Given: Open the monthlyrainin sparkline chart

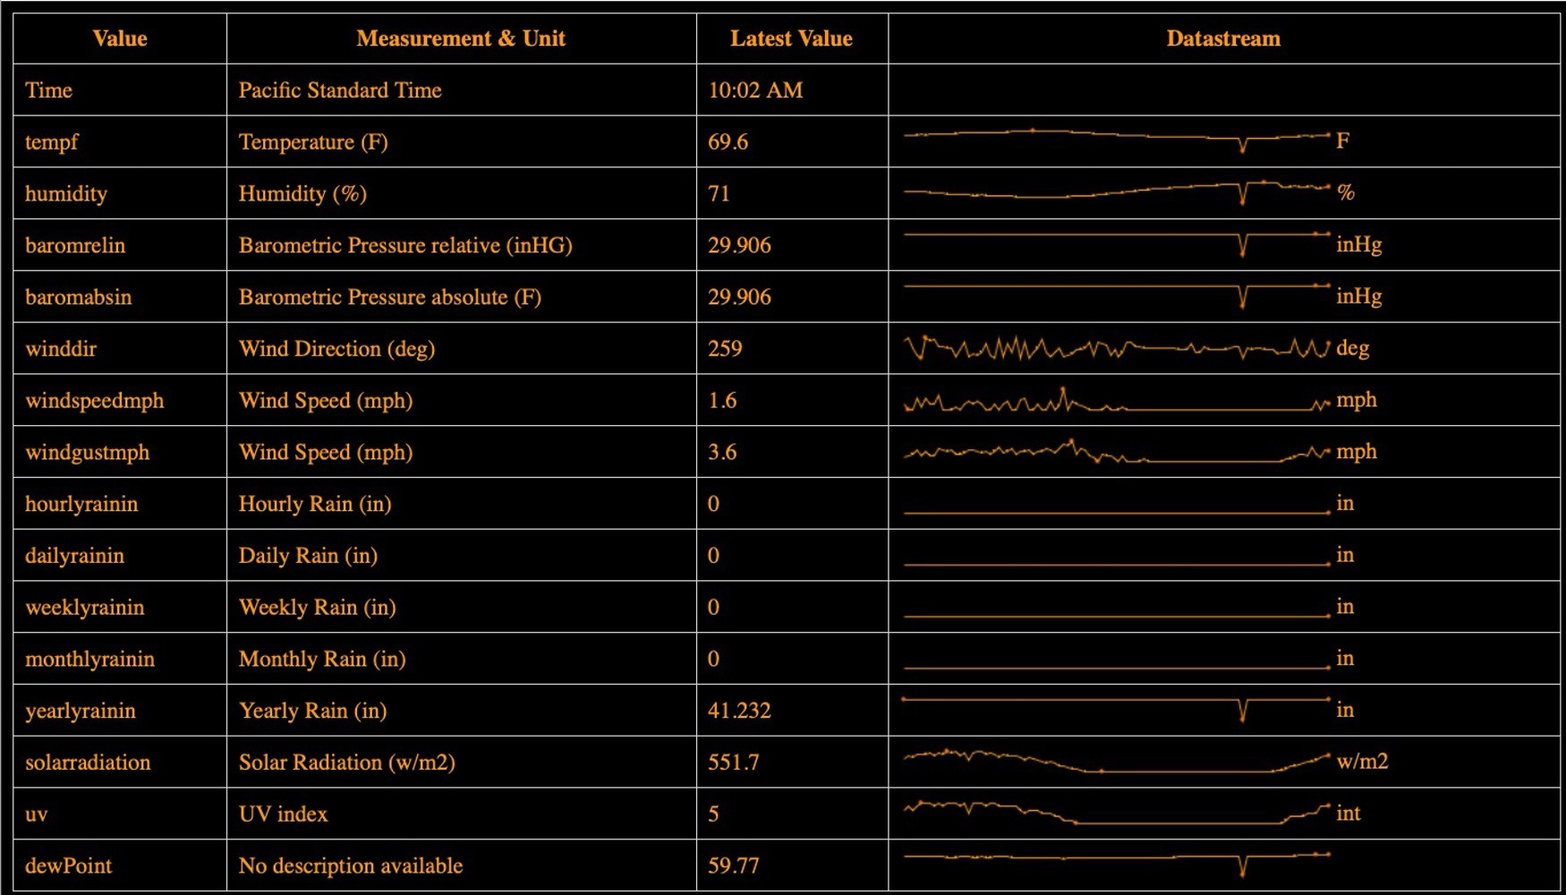Looking at the screenshot, I should coord(1117,666).
